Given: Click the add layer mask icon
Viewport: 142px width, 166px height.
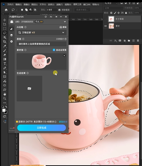Looking at the screenshot, I should click(x=120, y=40).
